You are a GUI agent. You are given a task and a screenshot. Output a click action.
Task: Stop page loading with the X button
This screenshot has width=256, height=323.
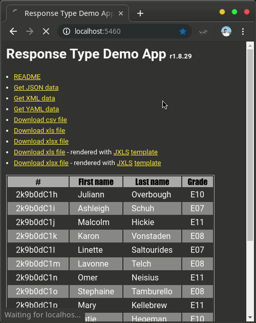point(46,31)
